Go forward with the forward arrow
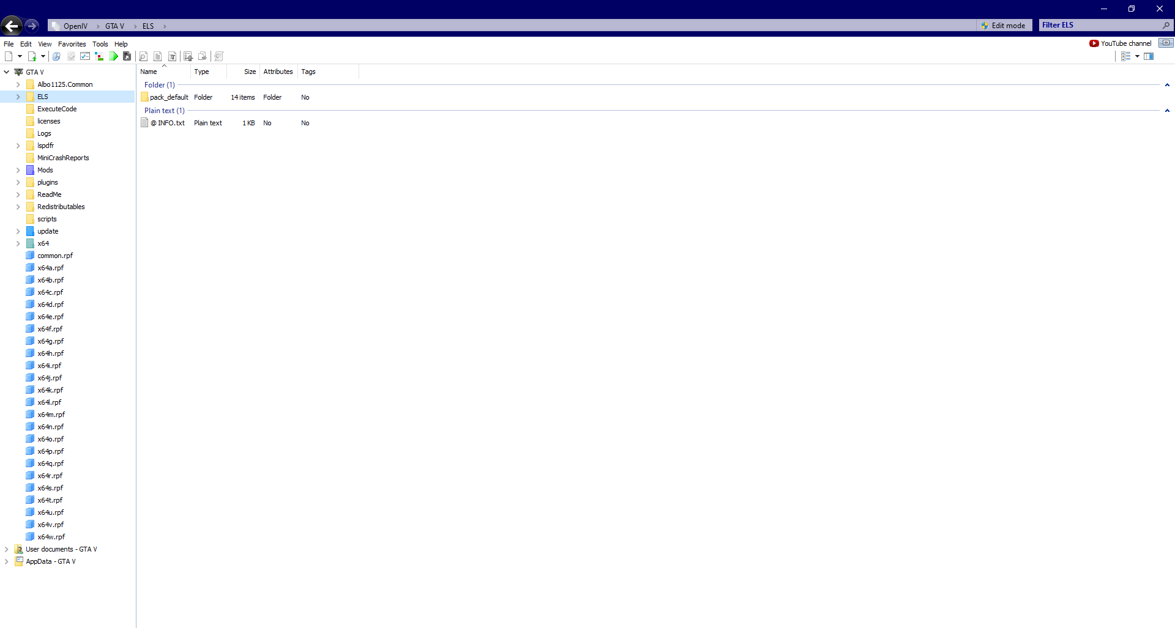1175x628 pixels. pos(32,26)
